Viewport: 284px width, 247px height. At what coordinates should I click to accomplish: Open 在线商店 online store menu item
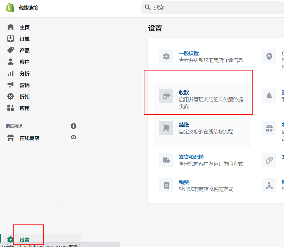[x=30, y=138]
